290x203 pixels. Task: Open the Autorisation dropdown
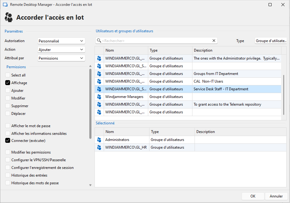(x=61, y=41)
